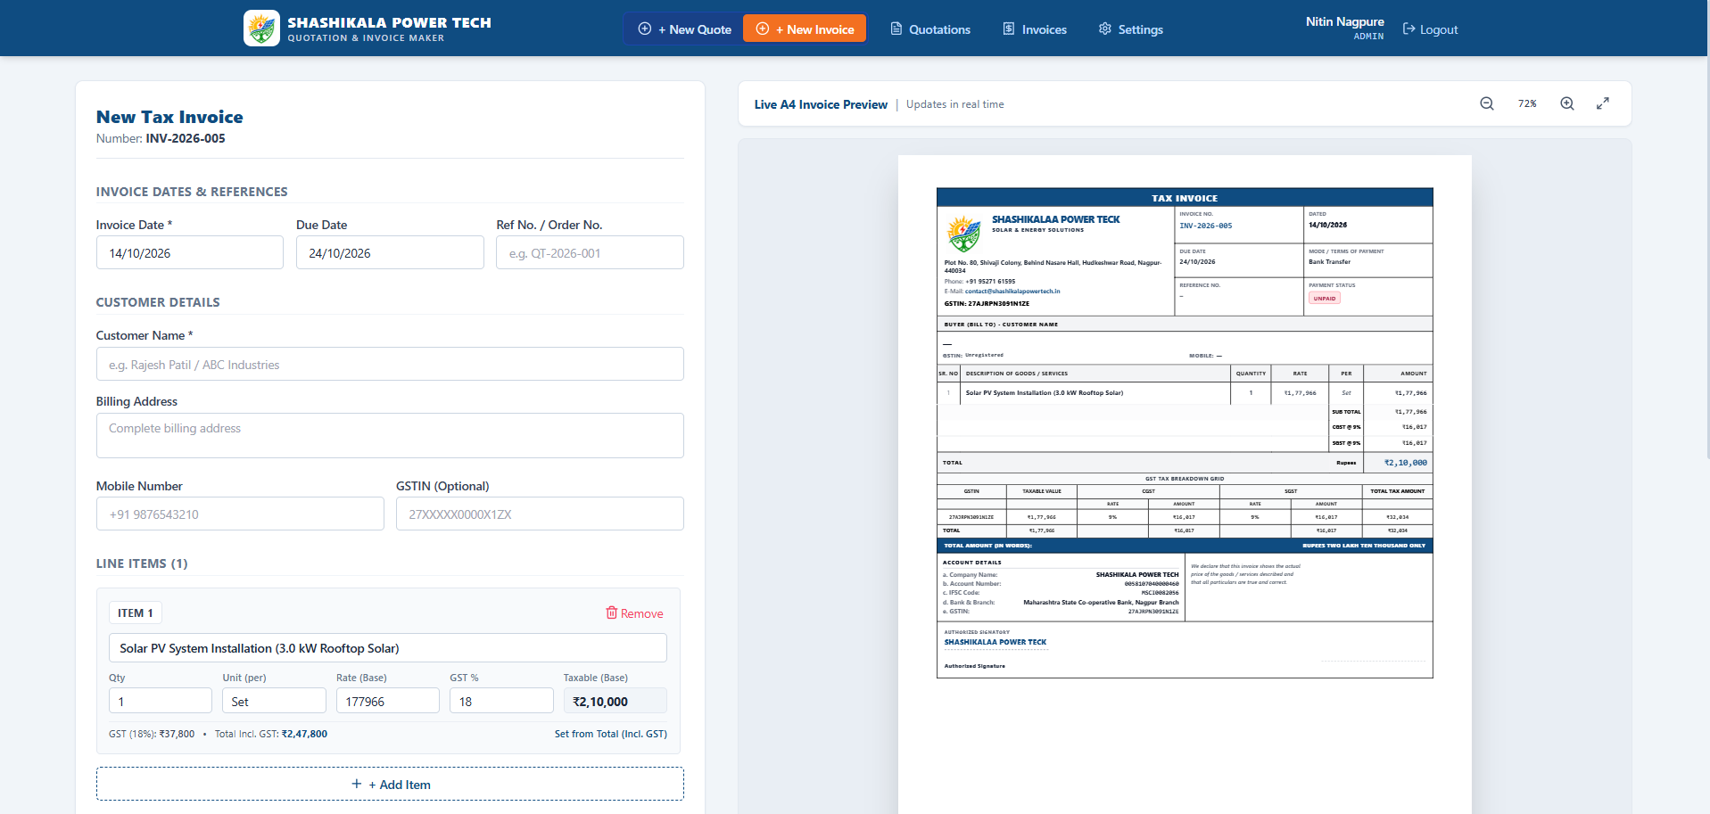Click plus icon on New Invoice button
Screen dimensions: 1710x814
pyautogui.click(x=763, y=29)
